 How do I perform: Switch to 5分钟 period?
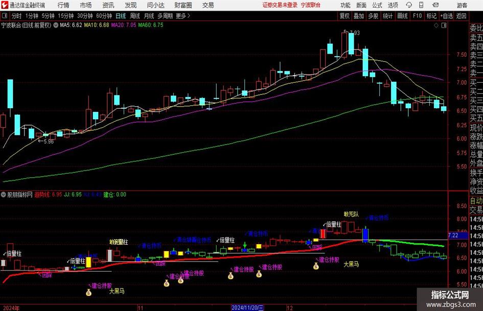pos(48,16)
